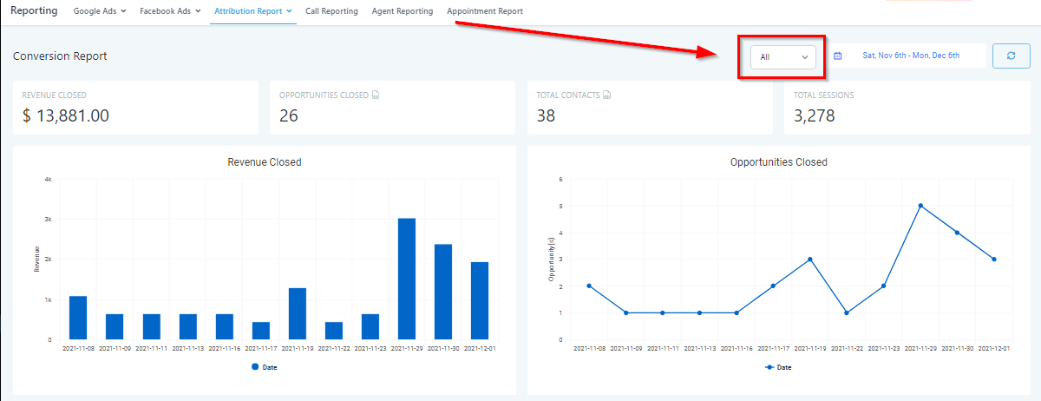
Task: Click the Opportunities Closed chart title
Action: [779, 162]
